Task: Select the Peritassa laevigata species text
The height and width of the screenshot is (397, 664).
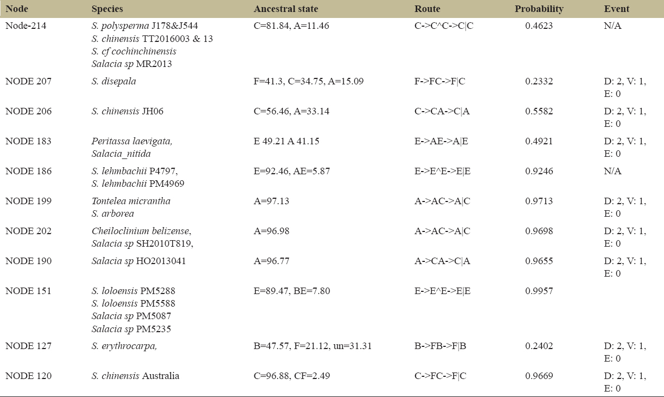Action: point(132,141)
